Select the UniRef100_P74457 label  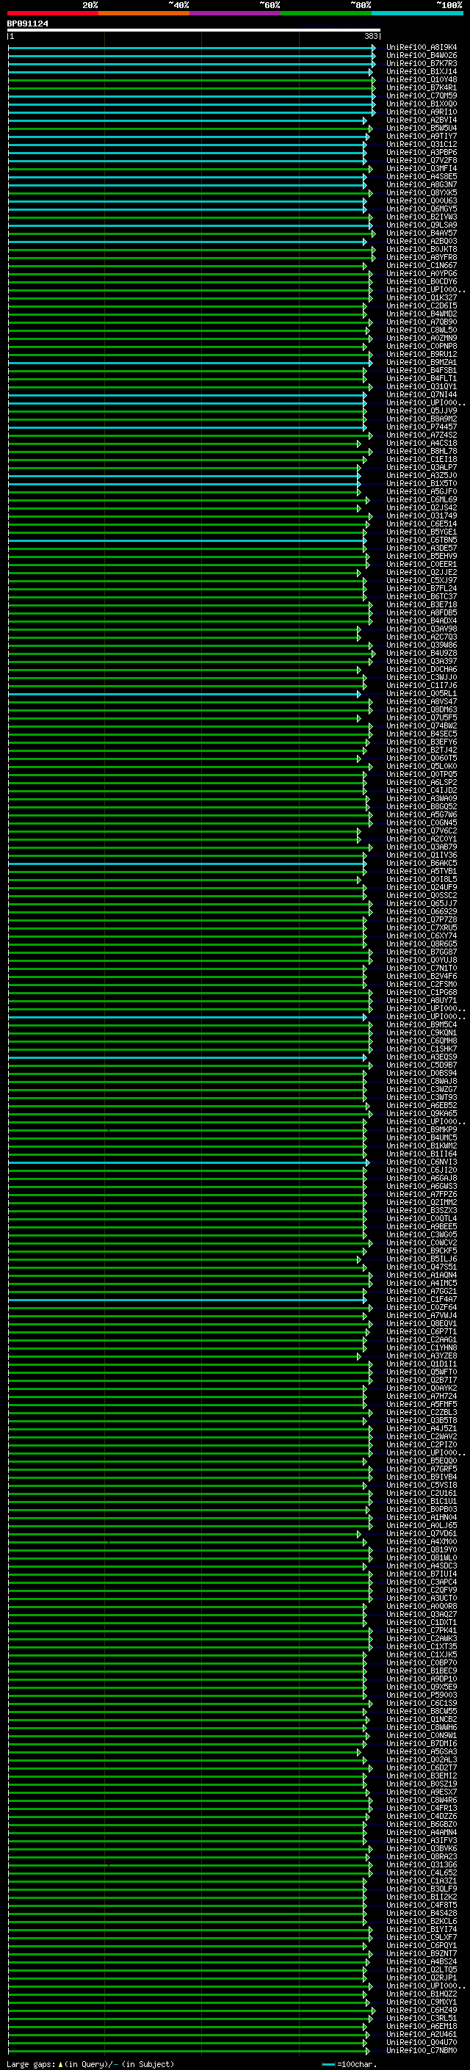(x=422, y=427)
